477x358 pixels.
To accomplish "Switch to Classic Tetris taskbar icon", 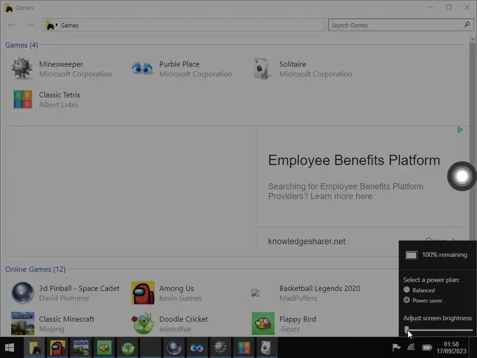I will [x=244, y=347].
